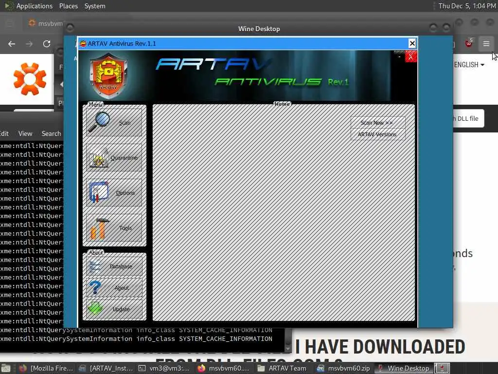
Task: Close the ARTAV Antivirus Rev.1.1 title bar window
Action: 412,43
